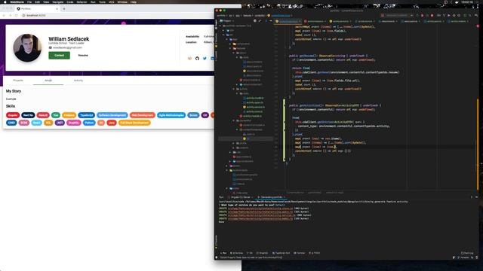Click the vertical Project stripe button
483x271 pixels.
(217, 24)
